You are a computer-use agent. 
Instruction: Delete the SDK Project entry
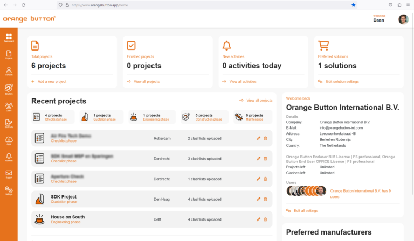[x=265, y=199]
